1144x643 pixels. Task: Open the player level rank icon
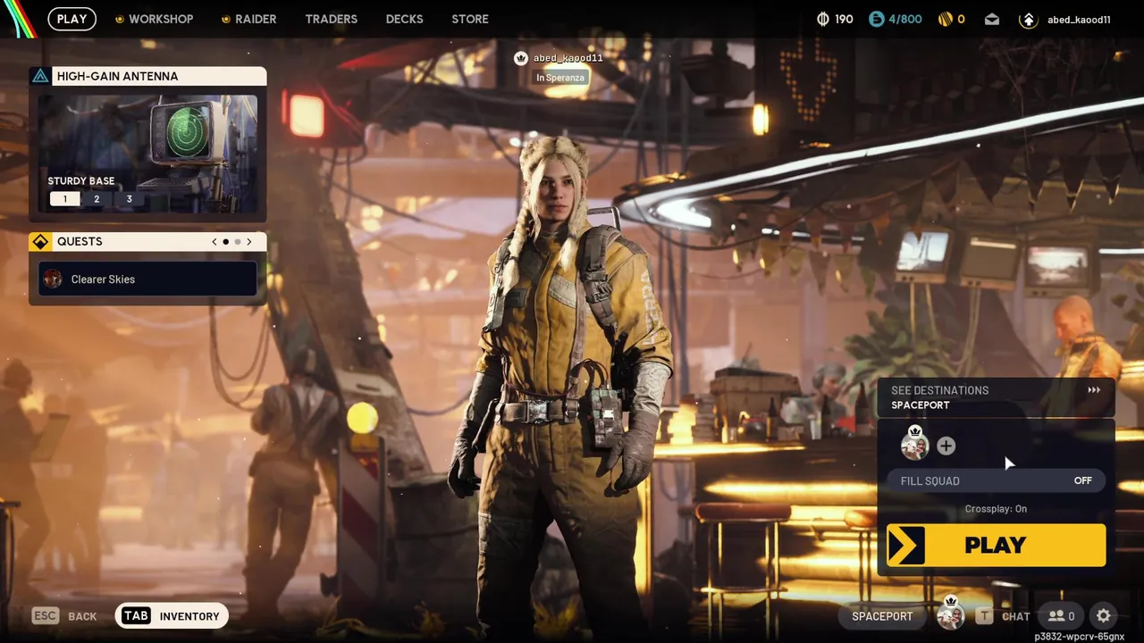pos(1029,19)
